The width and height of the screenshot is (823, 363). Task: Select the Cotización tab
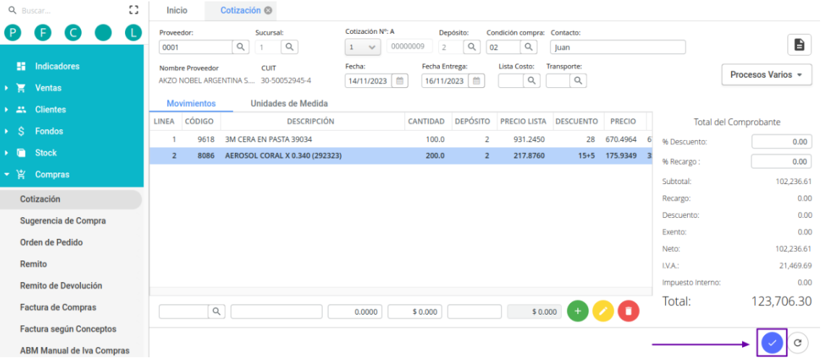click(240, 11)
